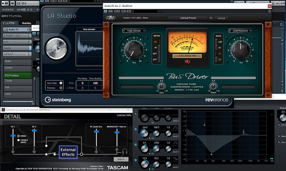Select the Comp strip slot
Image resolution: width=286 pixels, height=171 pixels.
[18, 68]
